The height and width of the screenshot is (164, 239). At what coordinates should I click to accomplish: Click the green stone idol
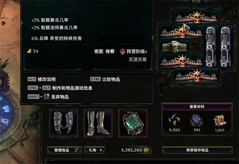coord(174,47)
